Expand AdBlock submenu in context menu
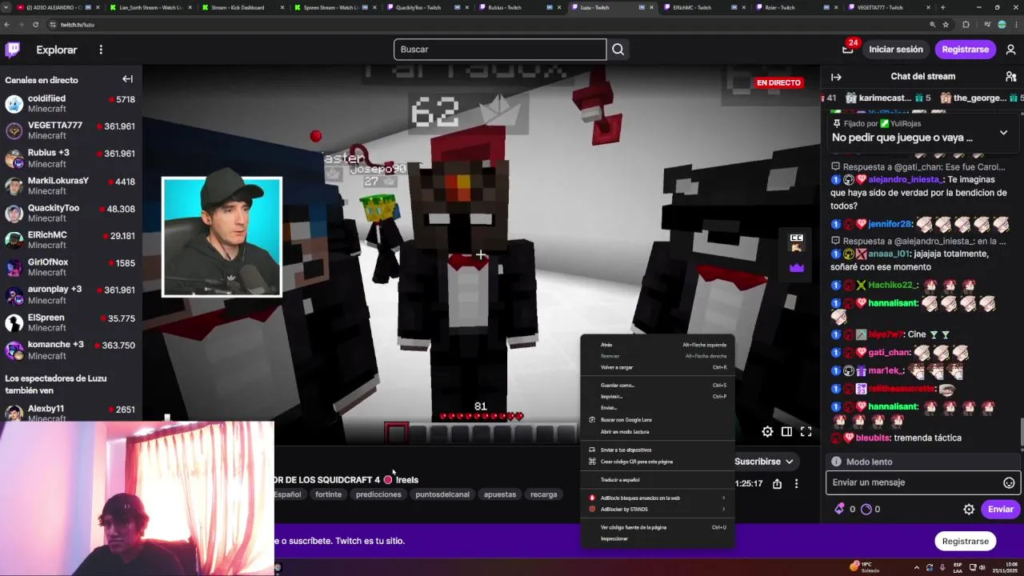The width and height of the screenshot is (1024, 576). click(657, 498)
